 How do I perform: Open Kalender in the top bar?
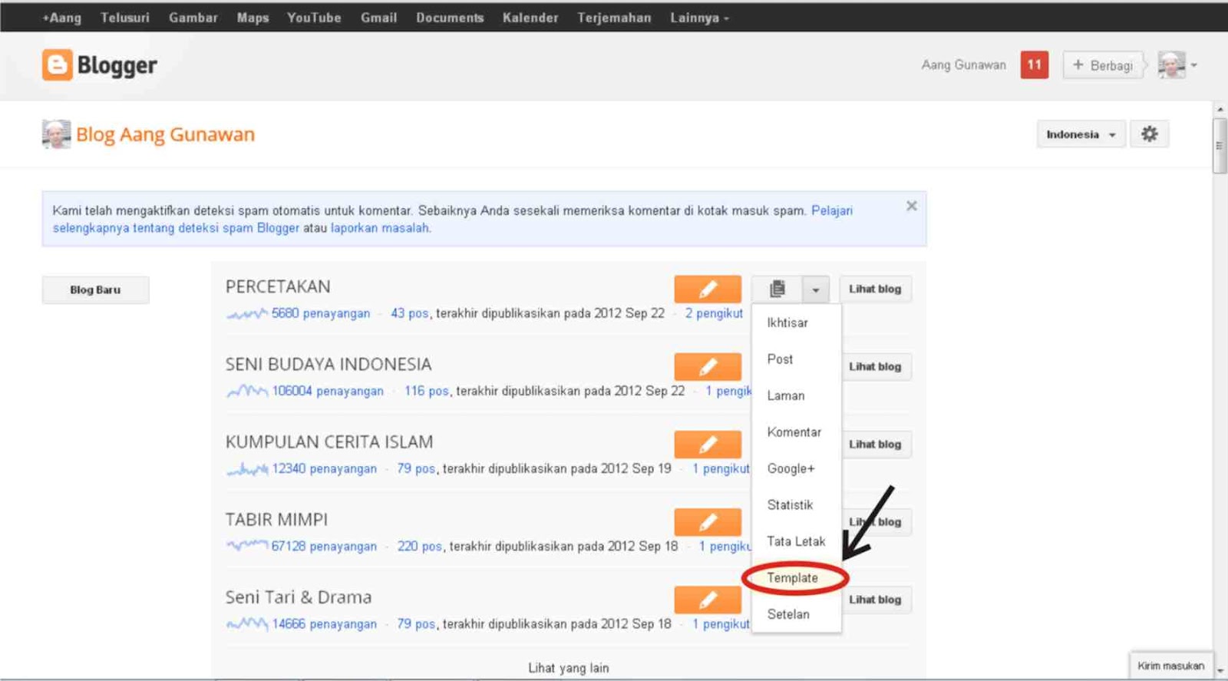coord(530,18)
